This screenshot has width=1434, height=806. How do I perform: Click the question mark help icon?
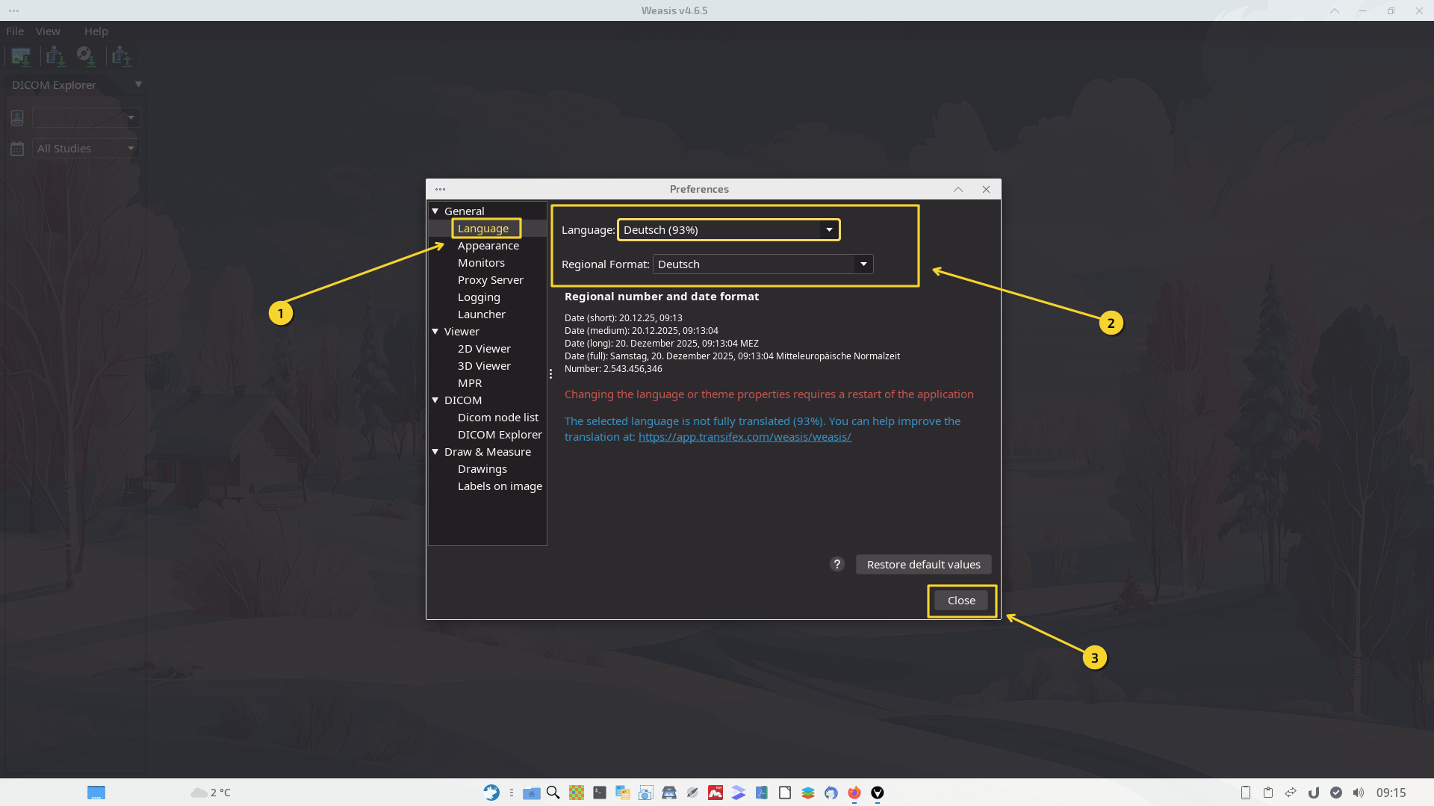836,564
